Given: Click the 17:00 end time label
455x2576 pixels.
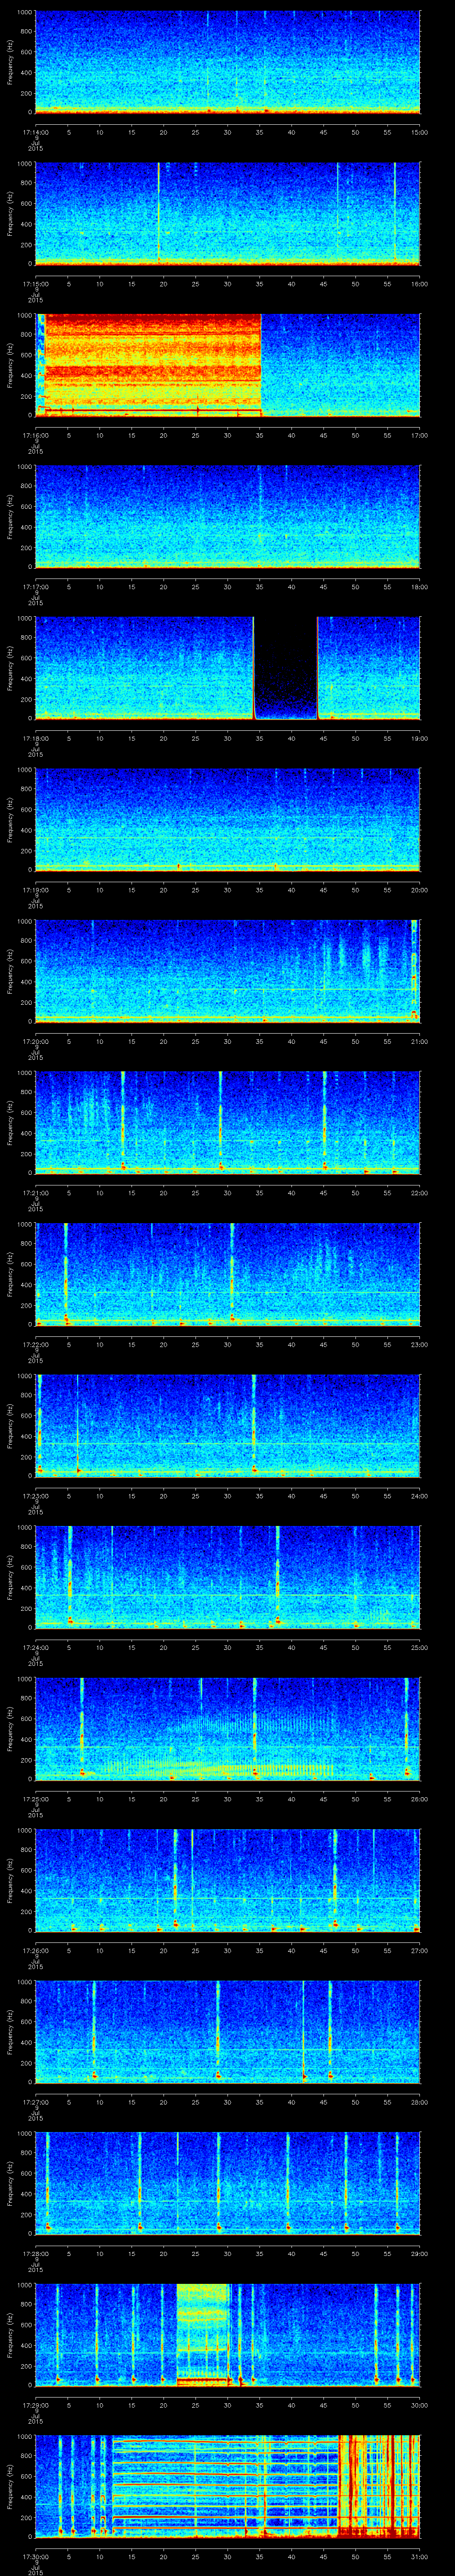Looking at the screenshot, I should coord(419,435).
